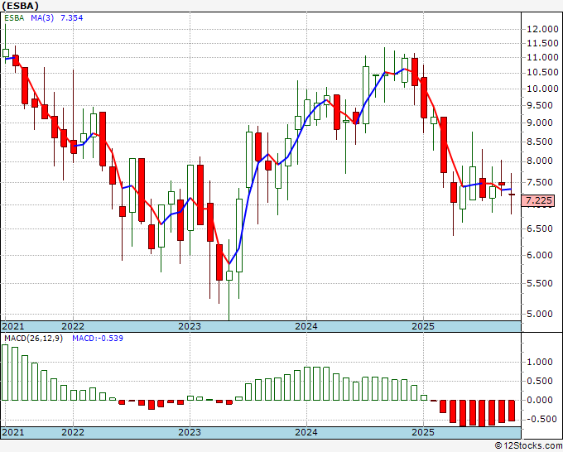This screenshot has width=563, height=452.
Task: Select the MACD(26,12,9) indicator label
Action: coord(33,339)
